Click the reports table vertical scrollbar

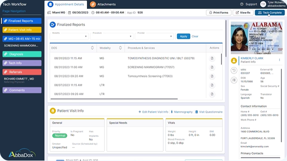point(221,59)
